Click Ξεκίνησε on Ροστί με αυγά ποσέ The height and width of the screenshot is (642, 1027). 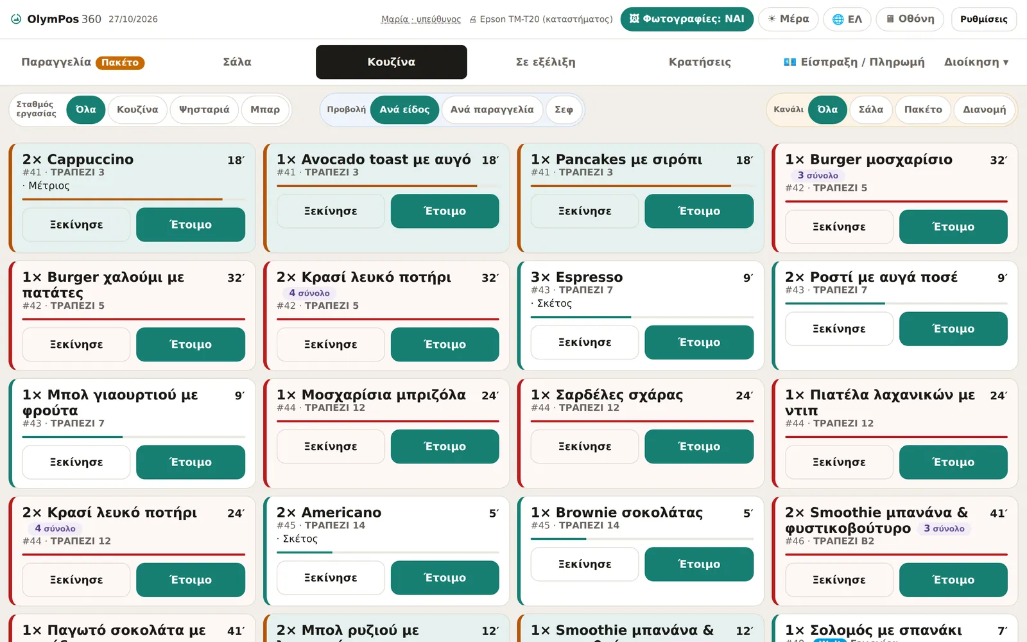pos(839,329)
